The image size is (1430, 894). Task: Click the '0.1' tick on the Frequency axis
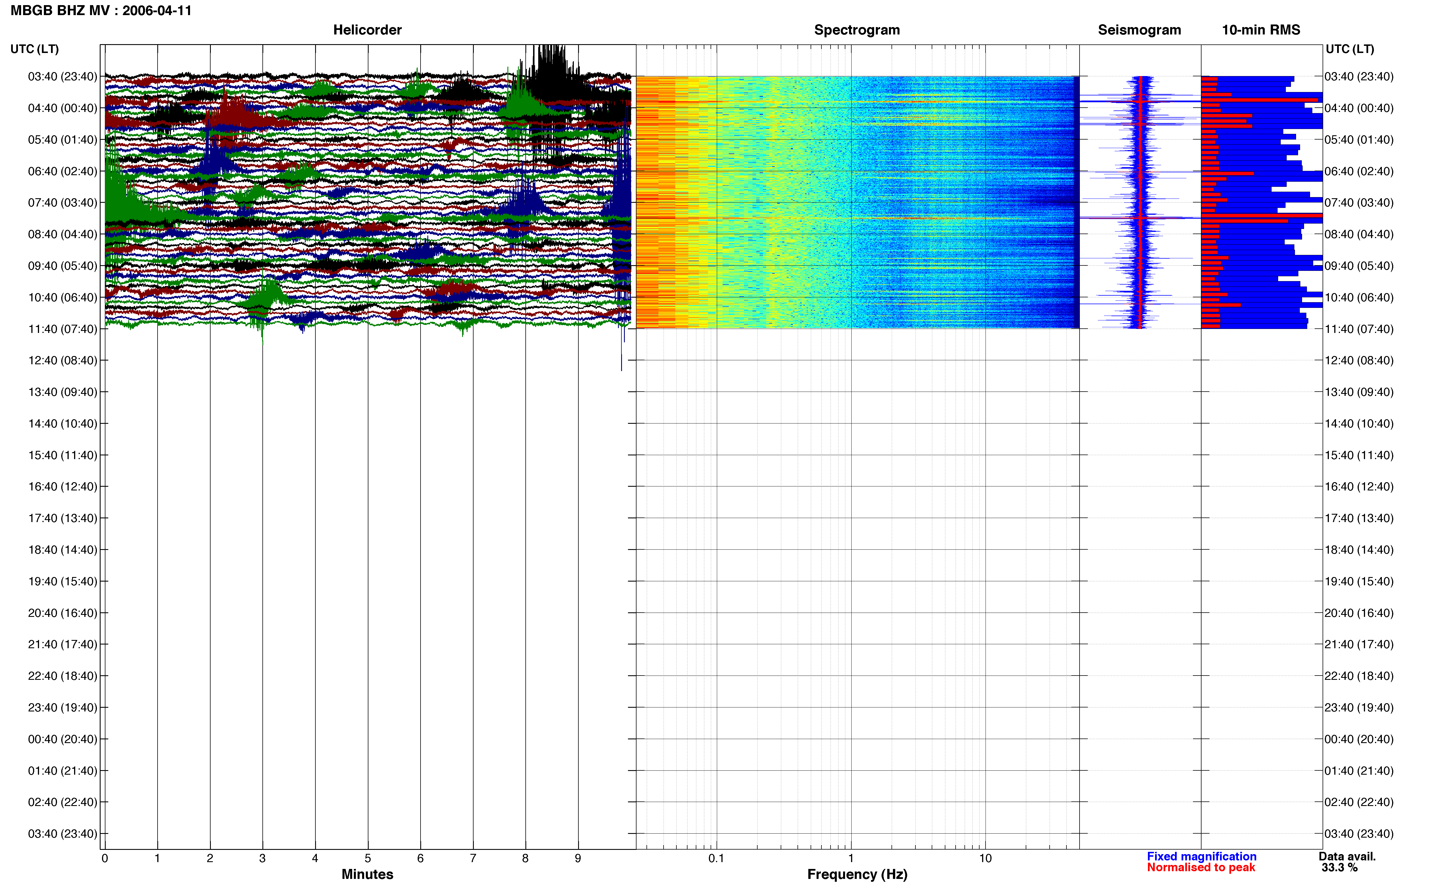click(x=716, y=858)
